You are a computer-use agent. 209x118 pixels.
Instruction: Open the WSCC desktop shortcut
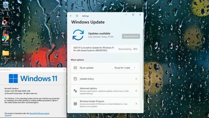coord(5,22)
